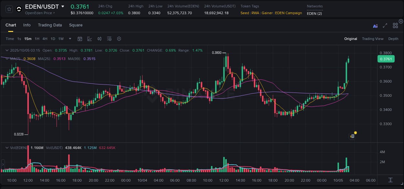Launch the Ai chart analysis feature
The width and height of the screenshot is (404, 189).
(x=375, y=26)
